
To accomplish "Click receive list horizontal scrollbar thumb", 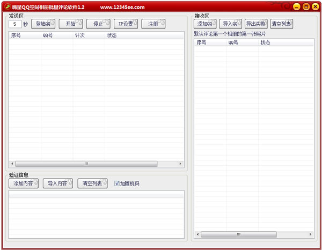I will tap(239, 234).
